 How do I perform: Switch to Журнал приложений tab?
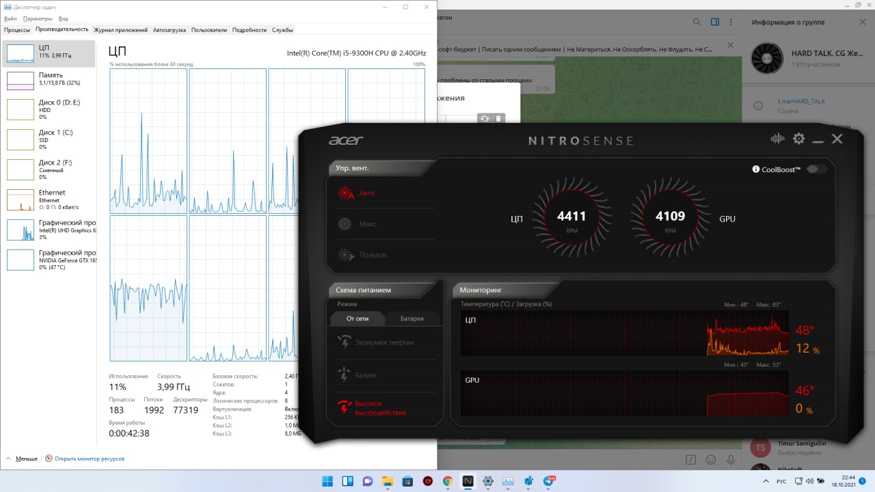tap(121, 30)
